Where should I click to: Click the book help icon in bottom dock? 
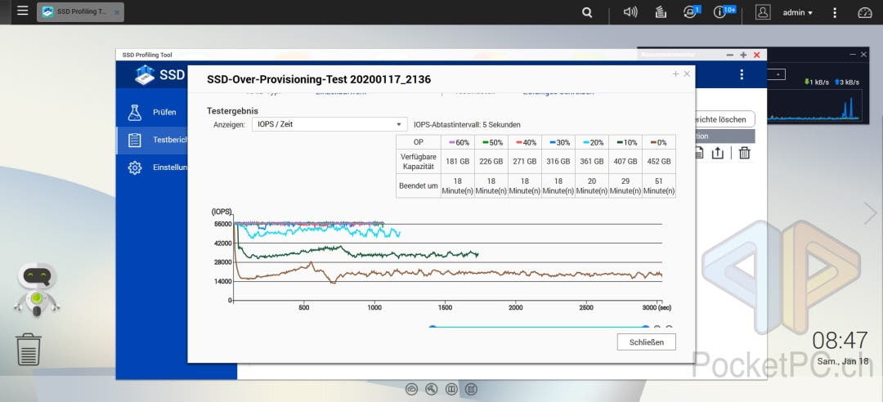point(451,388)
